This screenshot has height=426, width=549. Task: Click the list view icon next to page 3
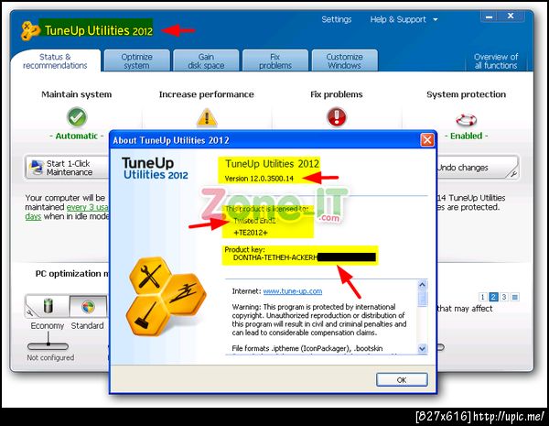pyautogui.click(x=514, y=297)
